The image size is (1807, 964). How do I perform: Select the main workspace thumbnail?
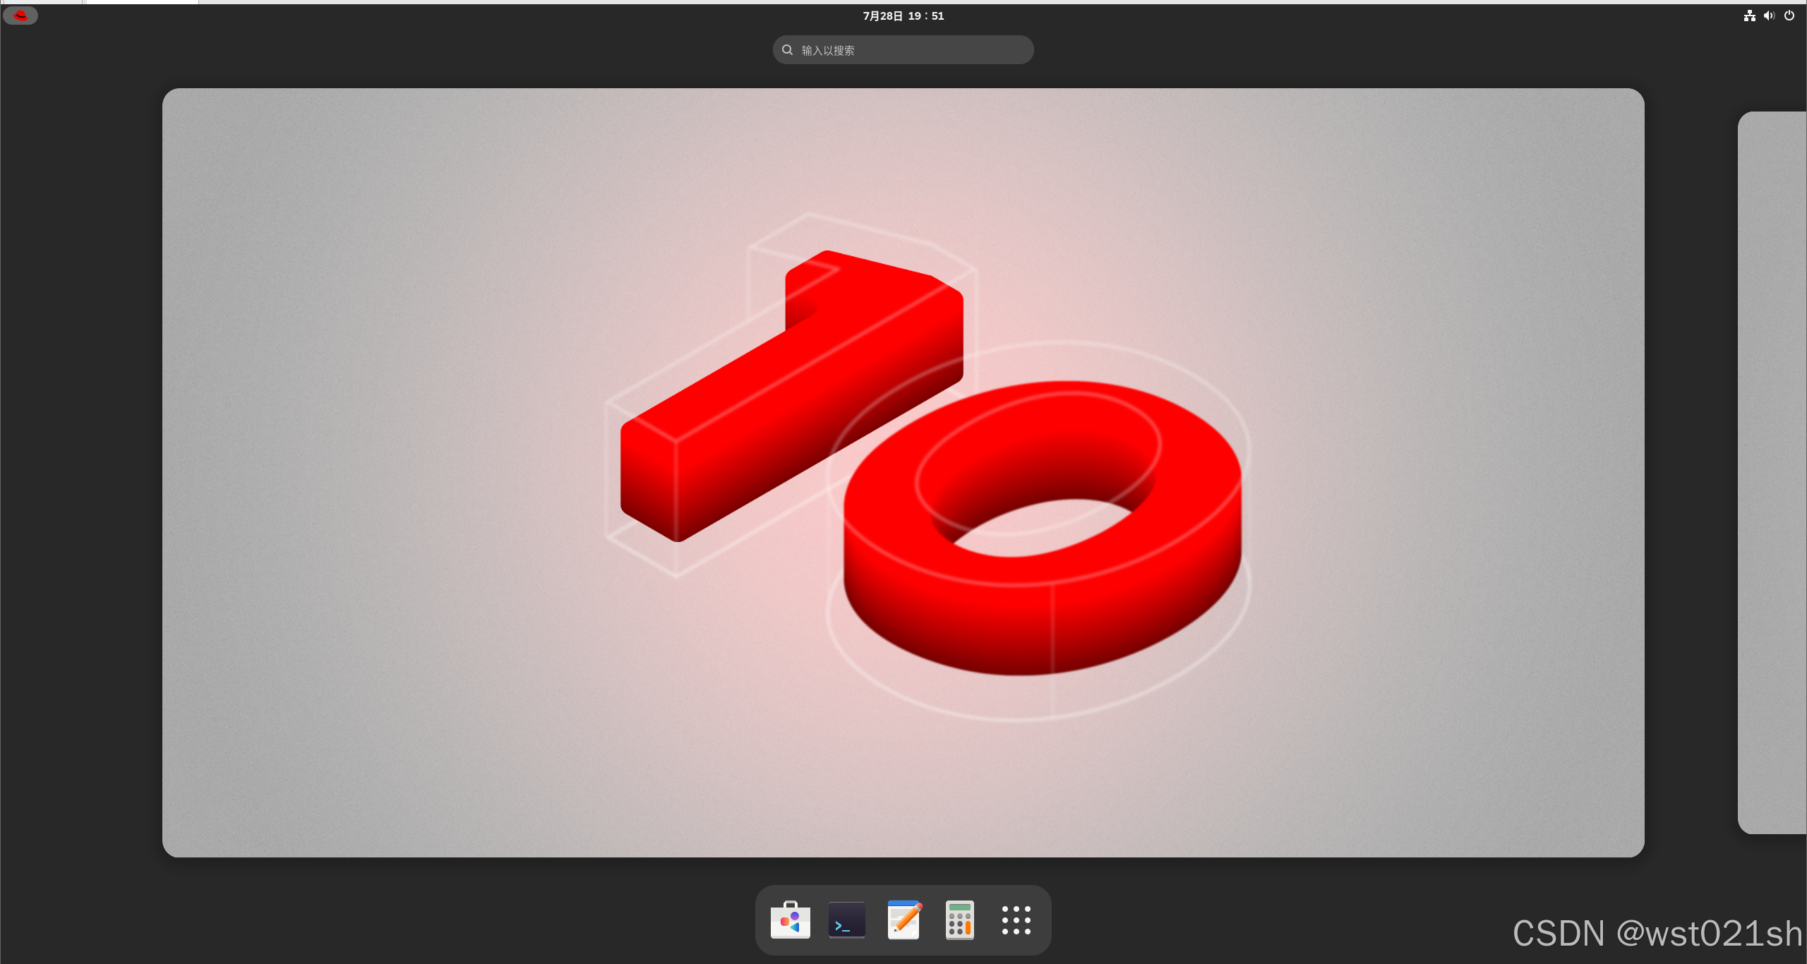pyautogui.click(x=903, y=473)
